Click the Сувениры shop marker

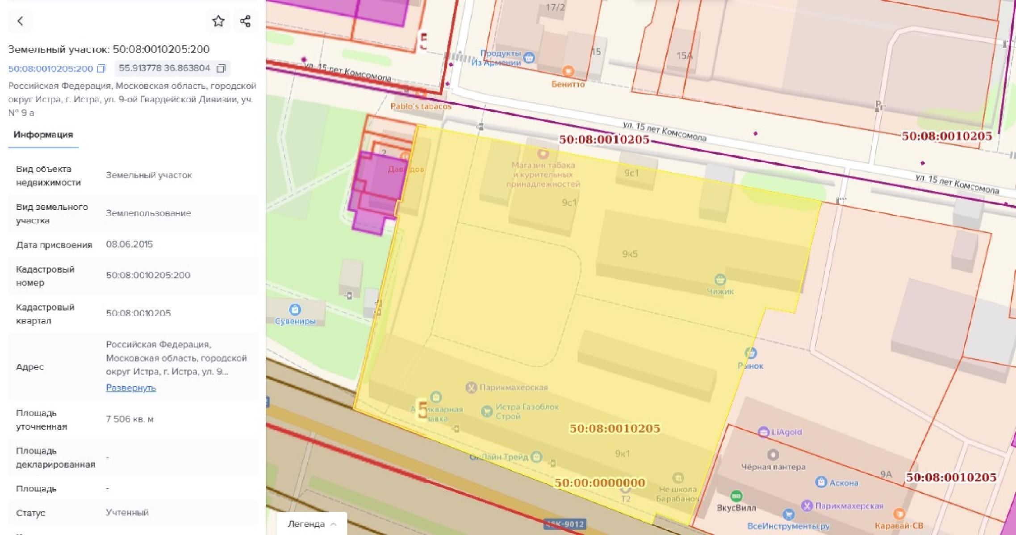coord(294,309)
